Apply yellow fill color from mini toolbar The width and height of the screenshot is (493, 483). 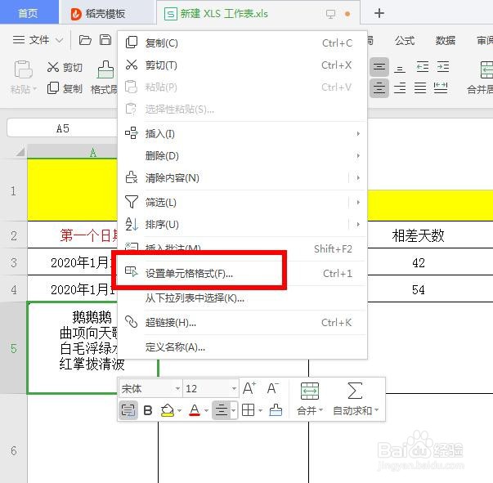(x=168, y=410)
